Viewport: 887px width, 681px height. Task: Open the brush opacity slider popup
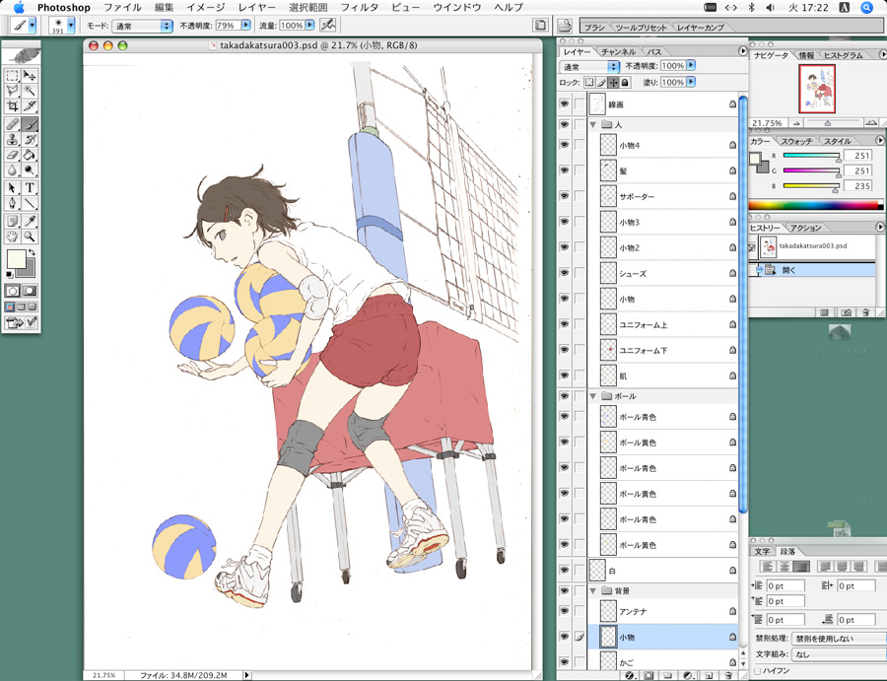point(246,25)
